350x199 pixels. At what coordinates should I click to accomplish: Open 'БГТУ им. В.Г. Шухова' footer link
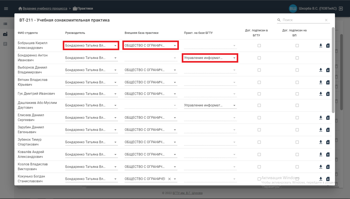(x=187, y=193)
